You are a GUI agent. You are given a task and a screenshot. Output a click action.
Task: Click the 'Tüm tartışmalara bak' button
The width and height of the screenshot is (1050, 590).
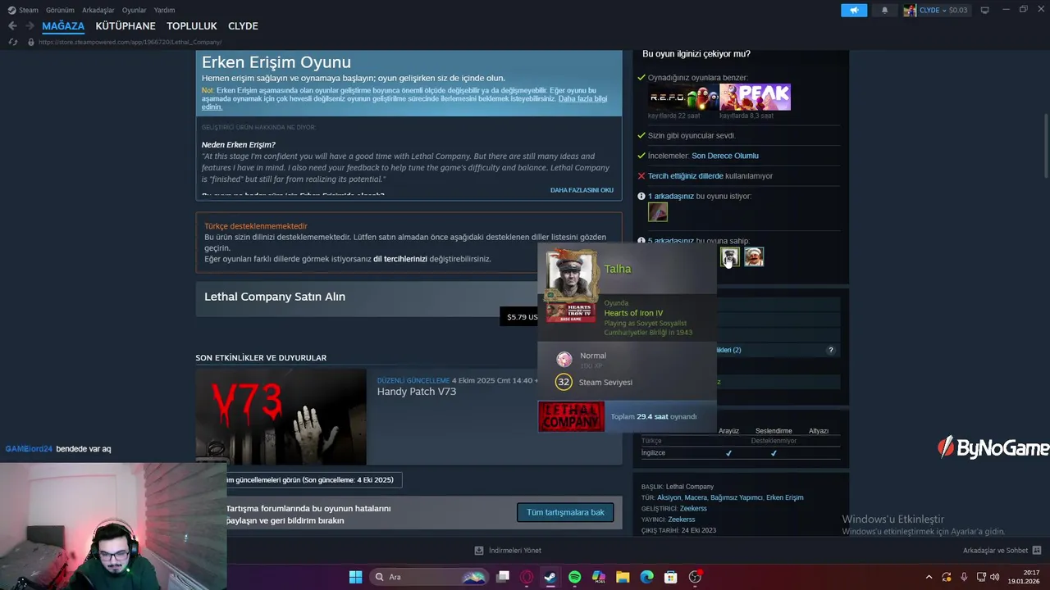(565, 512)
